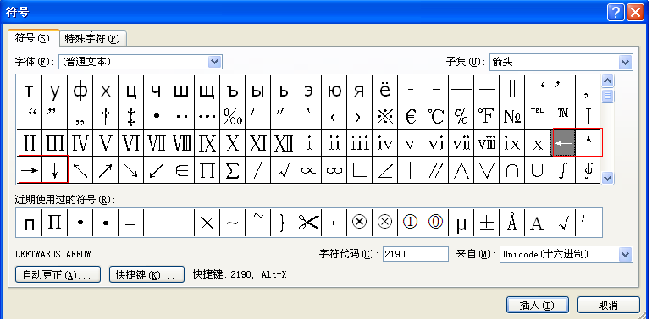Select the leftwards arrow symbol
Screen dimensions: 652x320
click(563, 143)
